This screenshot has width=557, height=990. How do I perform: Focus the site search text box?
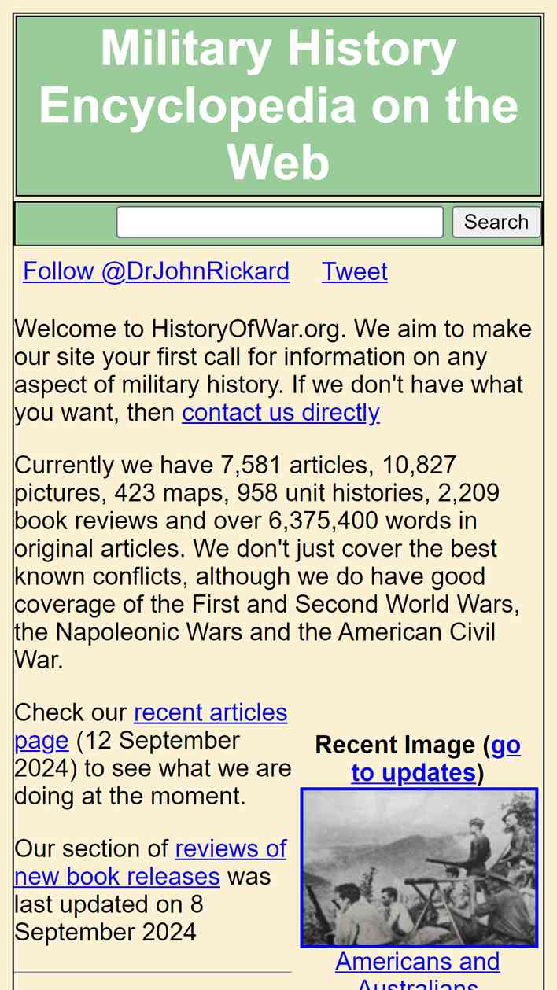point(280,222)
